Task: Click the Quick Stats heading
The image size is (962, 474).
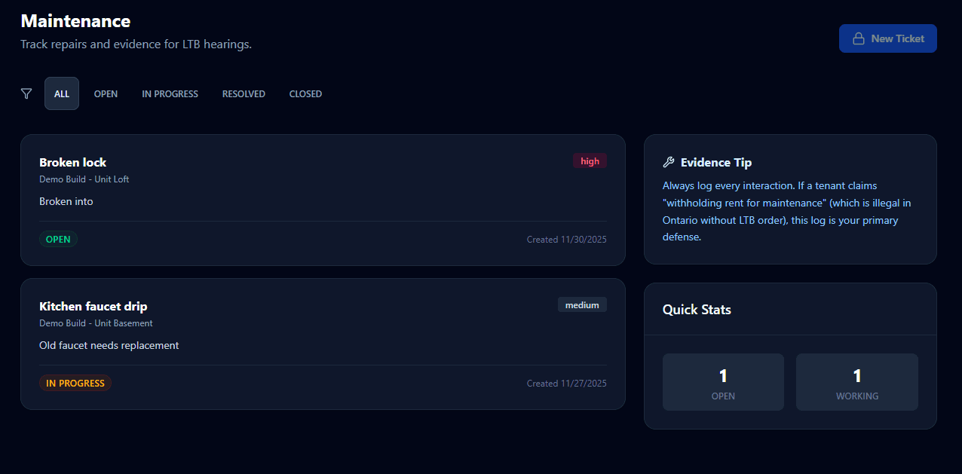Action: tap(697, 309)
